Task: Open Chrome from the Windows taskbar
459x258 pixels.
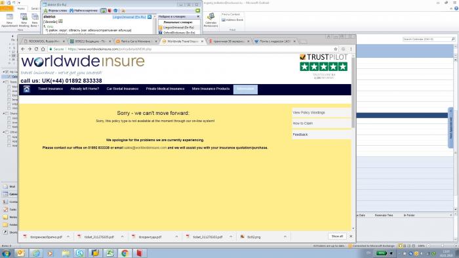Action: [x=125, y=253]
